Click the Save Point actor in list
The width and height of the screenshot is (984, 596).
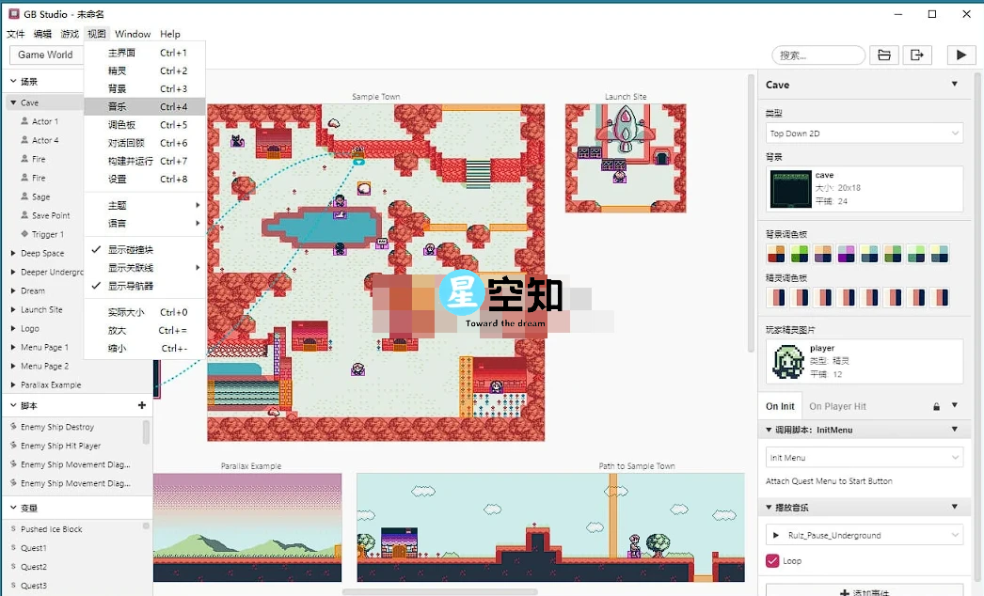pyautogui.click(x=51, y=215)
